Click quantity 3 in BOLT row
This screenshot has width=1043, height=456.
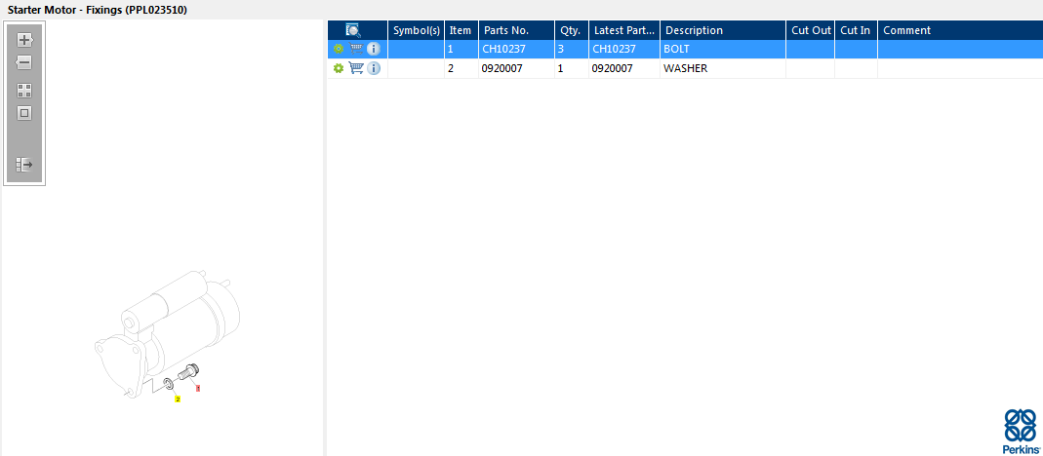pyautogui.click(x=572, y=49)
